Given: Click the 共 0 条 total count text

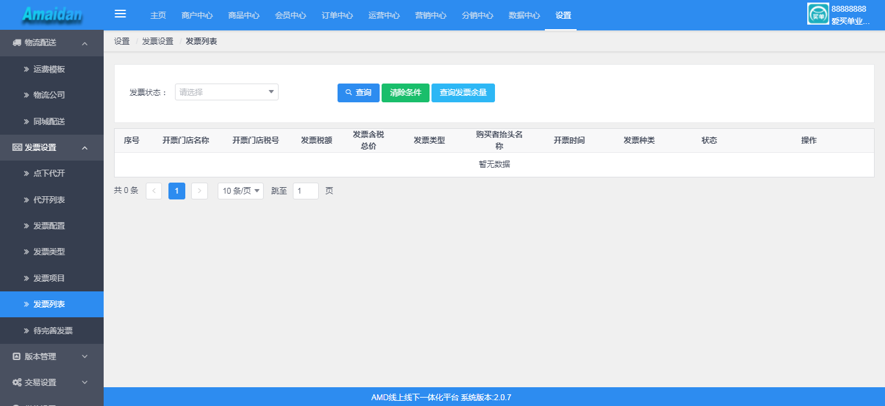Looking at the screenshot, I should pos(126,191).
